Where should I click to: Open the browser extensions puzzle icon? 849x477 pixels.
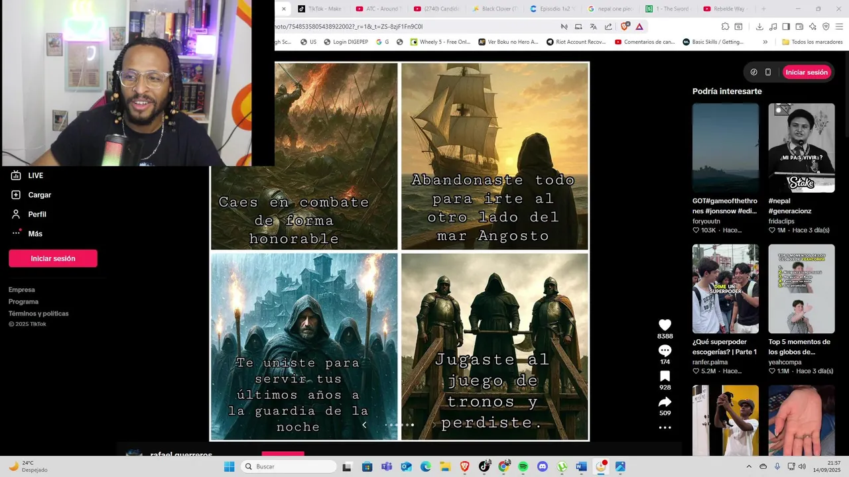(x=726, y=26)
